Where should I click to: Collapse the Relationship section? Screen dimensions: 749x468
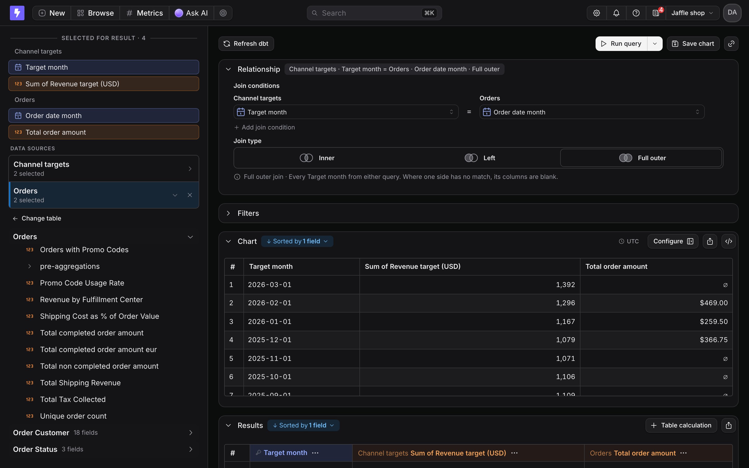pos(228,69)
